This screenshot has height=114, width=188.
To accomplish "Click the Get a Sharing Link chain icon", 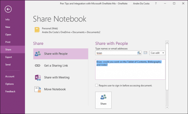I will point(38,65).
